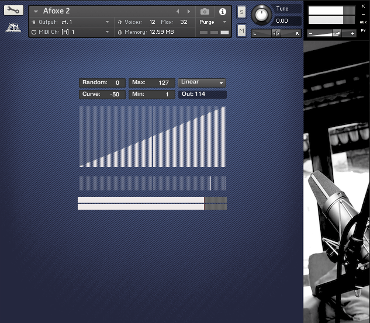Open the Output st. 1 dropdown
The width and height of the screenshot is (370, 323).
(x=70, y=22)
